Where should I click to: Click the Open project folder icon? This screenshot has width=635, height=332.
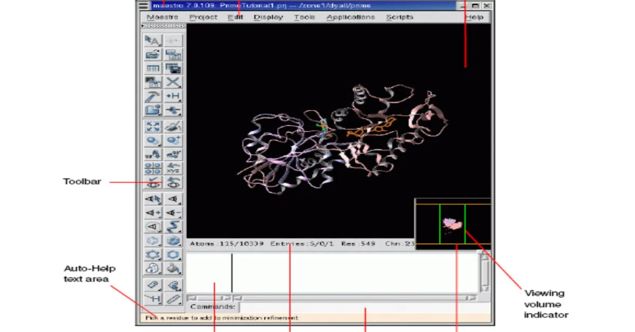coord(153,54)
